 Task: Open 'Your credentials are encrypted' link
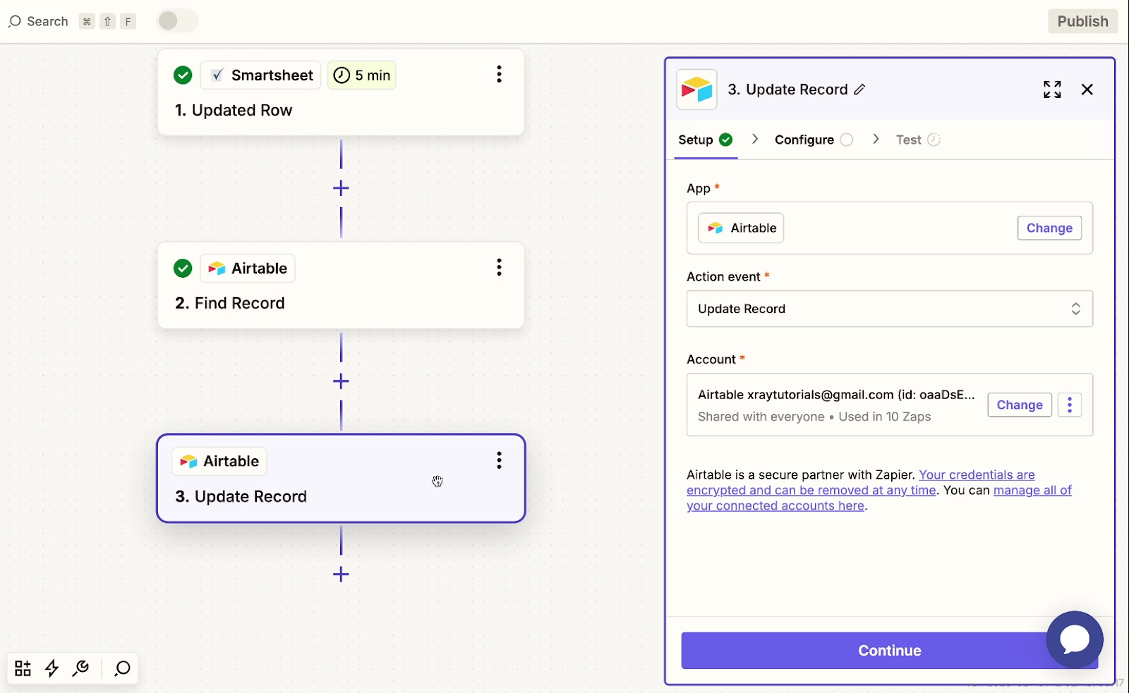(x=861, y=483)
